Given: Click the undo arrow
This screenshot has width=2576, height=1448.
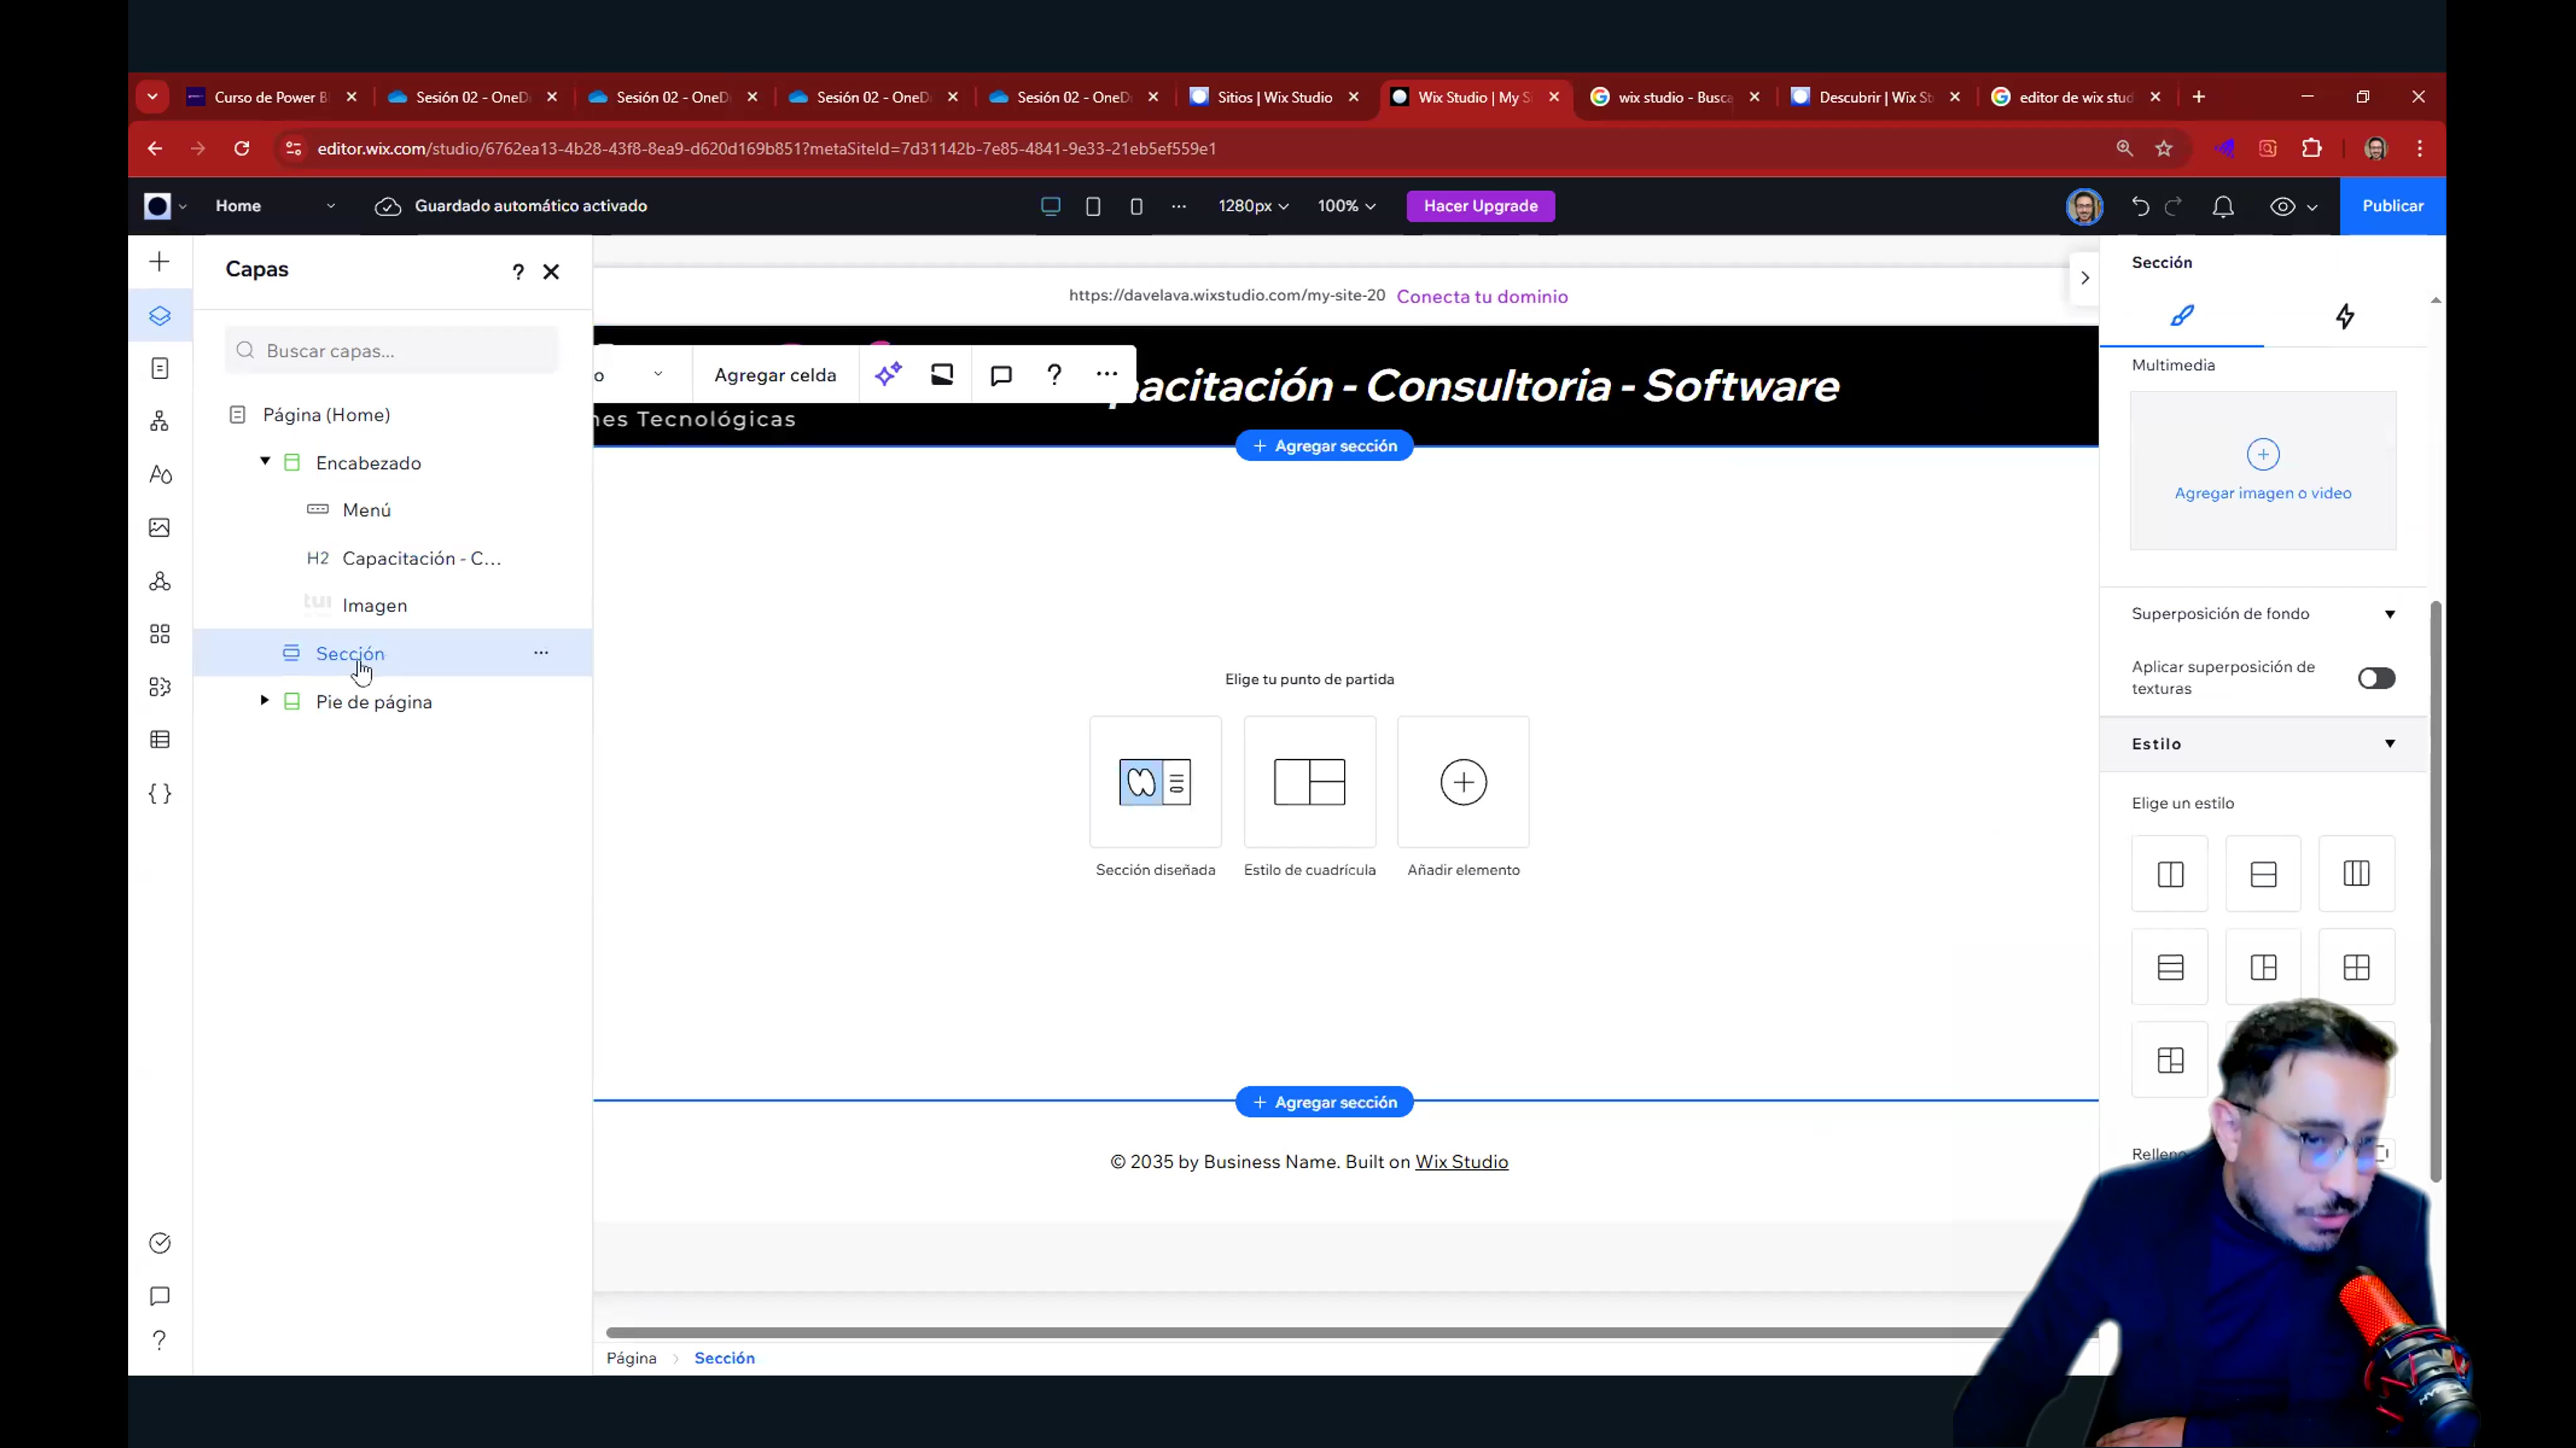Looking at the screenshot, I should click(x=2140, y=206).
